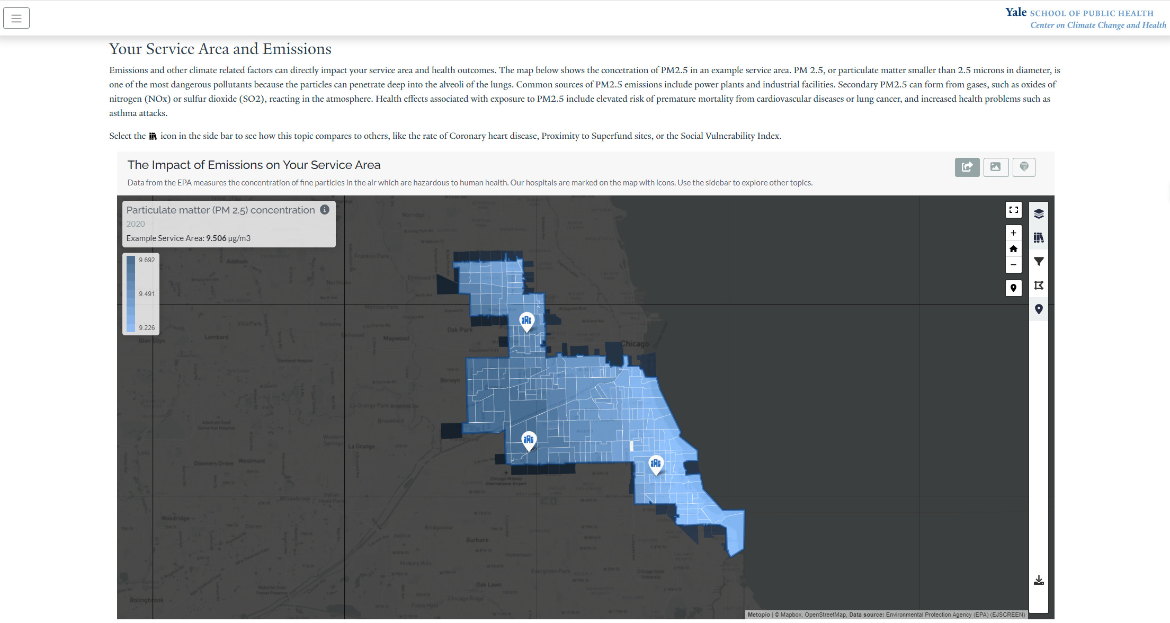1170x623 pixels.
Task: Click the image view button
Action: 995,167
